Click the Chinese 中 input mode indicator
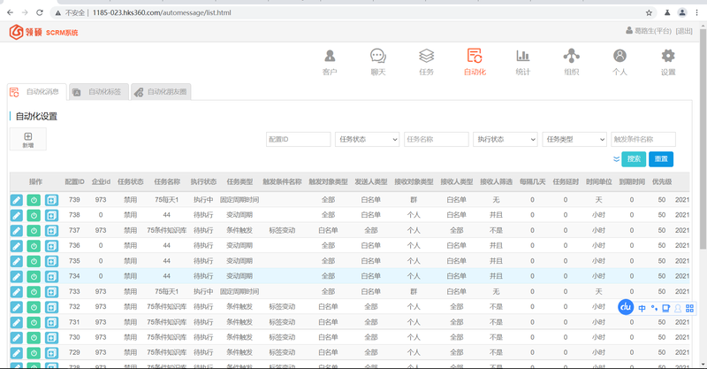The height and width of the screenshot is (369, 707). click(x=642, y=309)
